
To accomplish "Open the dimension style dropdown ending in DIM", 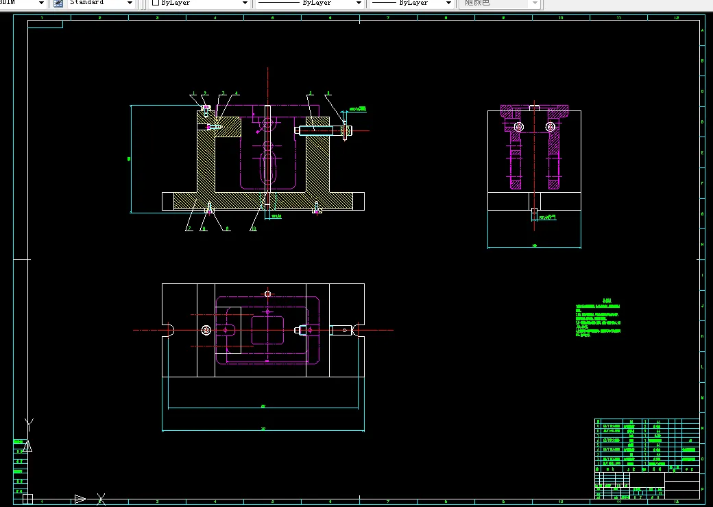I will [23, 3].
